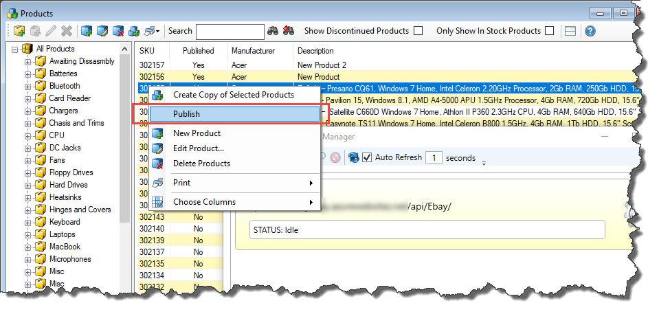
Task: Click the Copy Products toolbar icon
Action: pos(133,31)
